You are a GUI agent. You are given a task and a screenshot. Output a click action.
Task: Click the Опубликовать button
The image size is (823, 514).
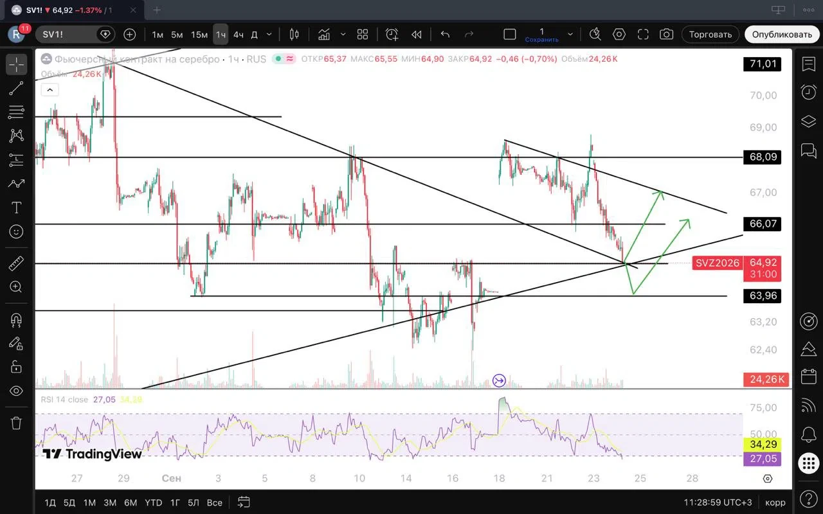click(x=782, y=35)
